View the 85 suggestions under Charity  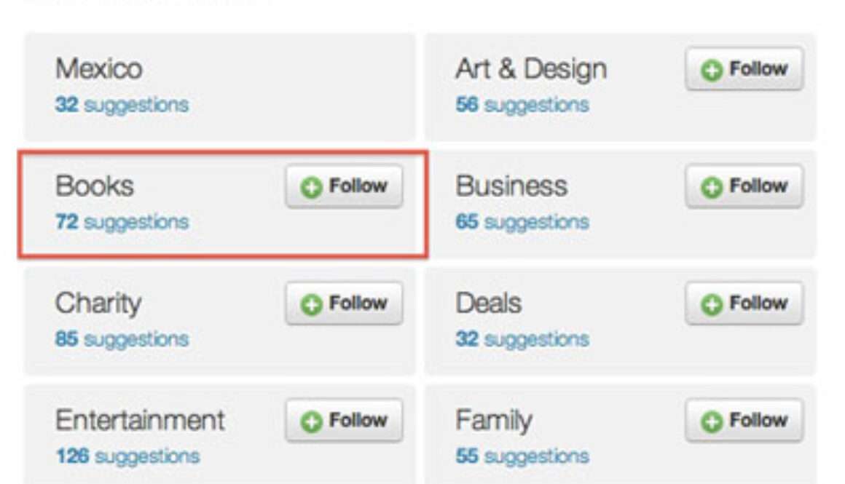click(122, 339)
